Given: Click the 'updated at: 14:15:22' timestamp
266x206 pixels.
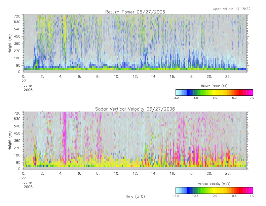Looking at the screenshot, I should [x=232, y=9].
